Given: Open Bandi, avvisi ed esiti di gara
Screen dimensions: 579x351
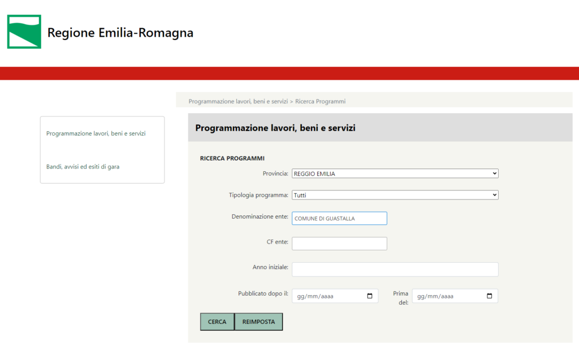Looking at the screenshot, I should (x=83, y=167).
